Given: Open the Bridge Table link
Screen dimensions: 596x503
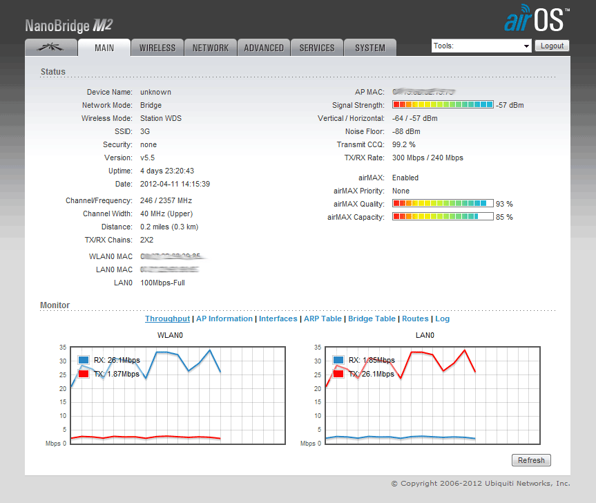Looking at the screenshot, I should point(372,319).
